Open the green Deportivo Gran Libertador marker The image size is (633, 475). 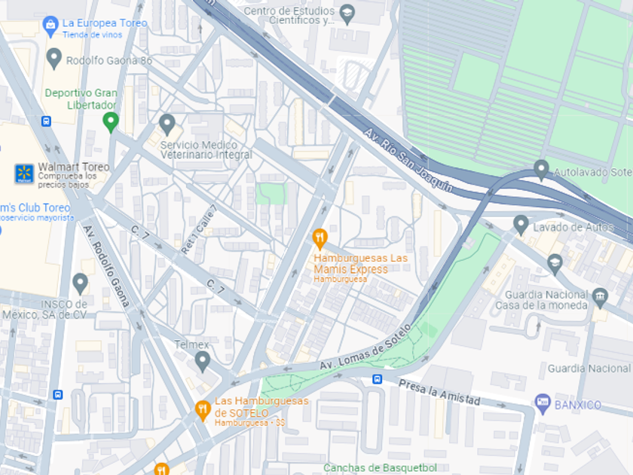pos(111,122)
